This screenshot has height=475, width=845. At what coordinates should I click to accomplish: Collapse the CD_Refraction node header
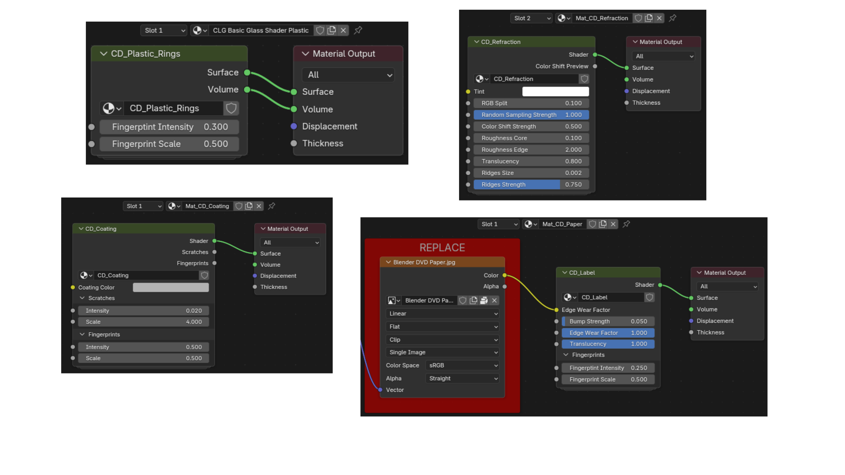pyautogui.click(x=477, y=42)
